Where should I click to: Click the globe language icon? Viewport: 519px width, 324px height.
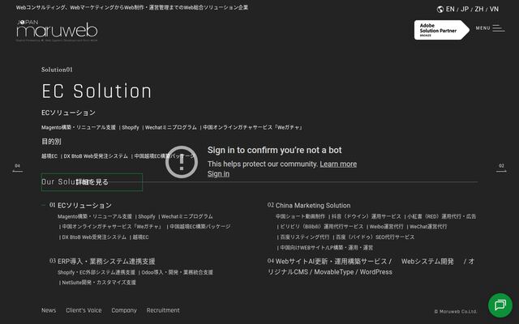[440, 9]
